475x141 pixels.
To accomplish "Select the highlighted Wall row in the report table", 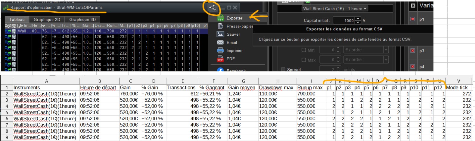I will coord(106,31).
